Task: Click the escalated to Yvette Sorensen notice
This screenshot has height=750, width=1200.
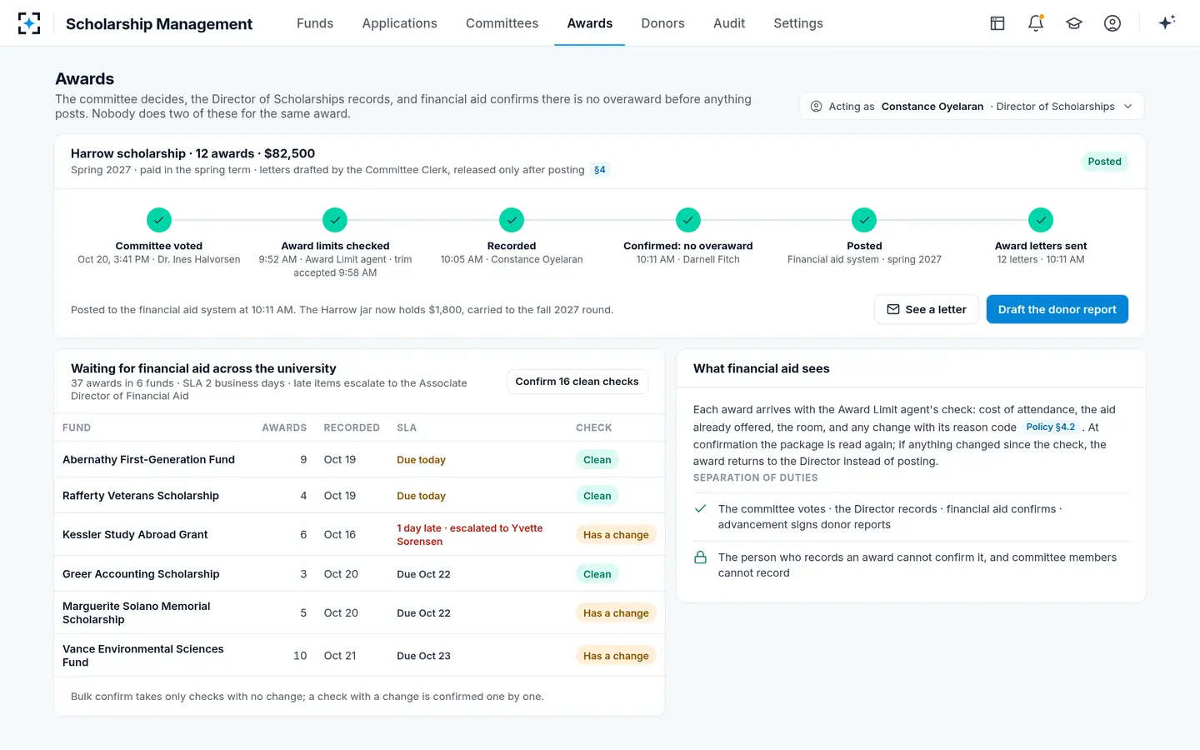Action: (470, 535)
